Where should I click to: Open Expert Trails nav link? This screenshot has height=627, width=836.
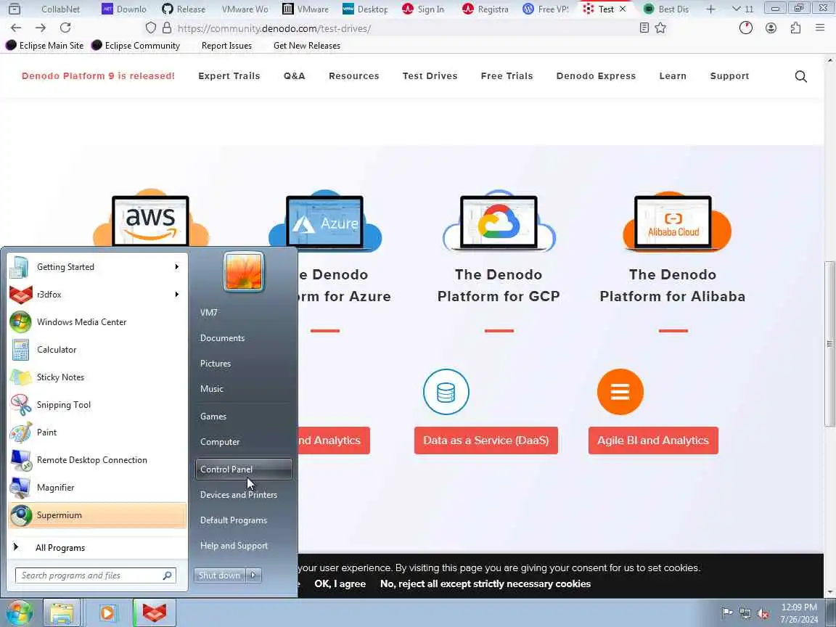(x=229, y=75)
